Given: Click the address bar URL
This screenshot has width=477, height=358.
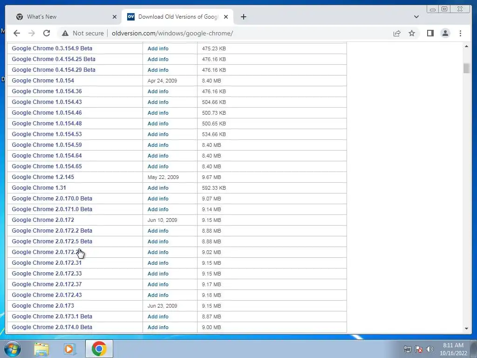Looking at the screenshot, I should [172, 33].
